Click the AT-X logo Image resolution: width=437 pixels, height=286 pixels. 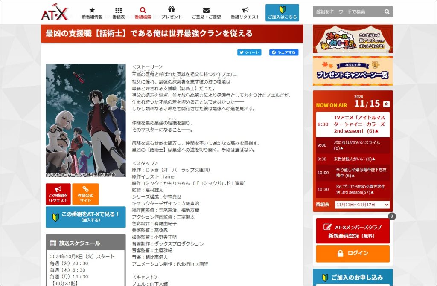click(55, 13)
